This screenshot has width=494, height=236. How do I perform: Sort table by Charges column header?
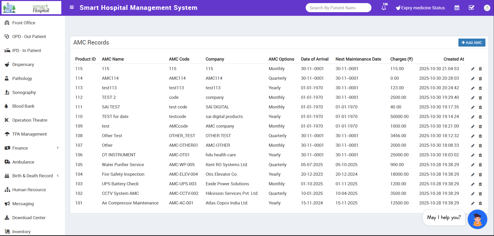(x=401, y=59)
